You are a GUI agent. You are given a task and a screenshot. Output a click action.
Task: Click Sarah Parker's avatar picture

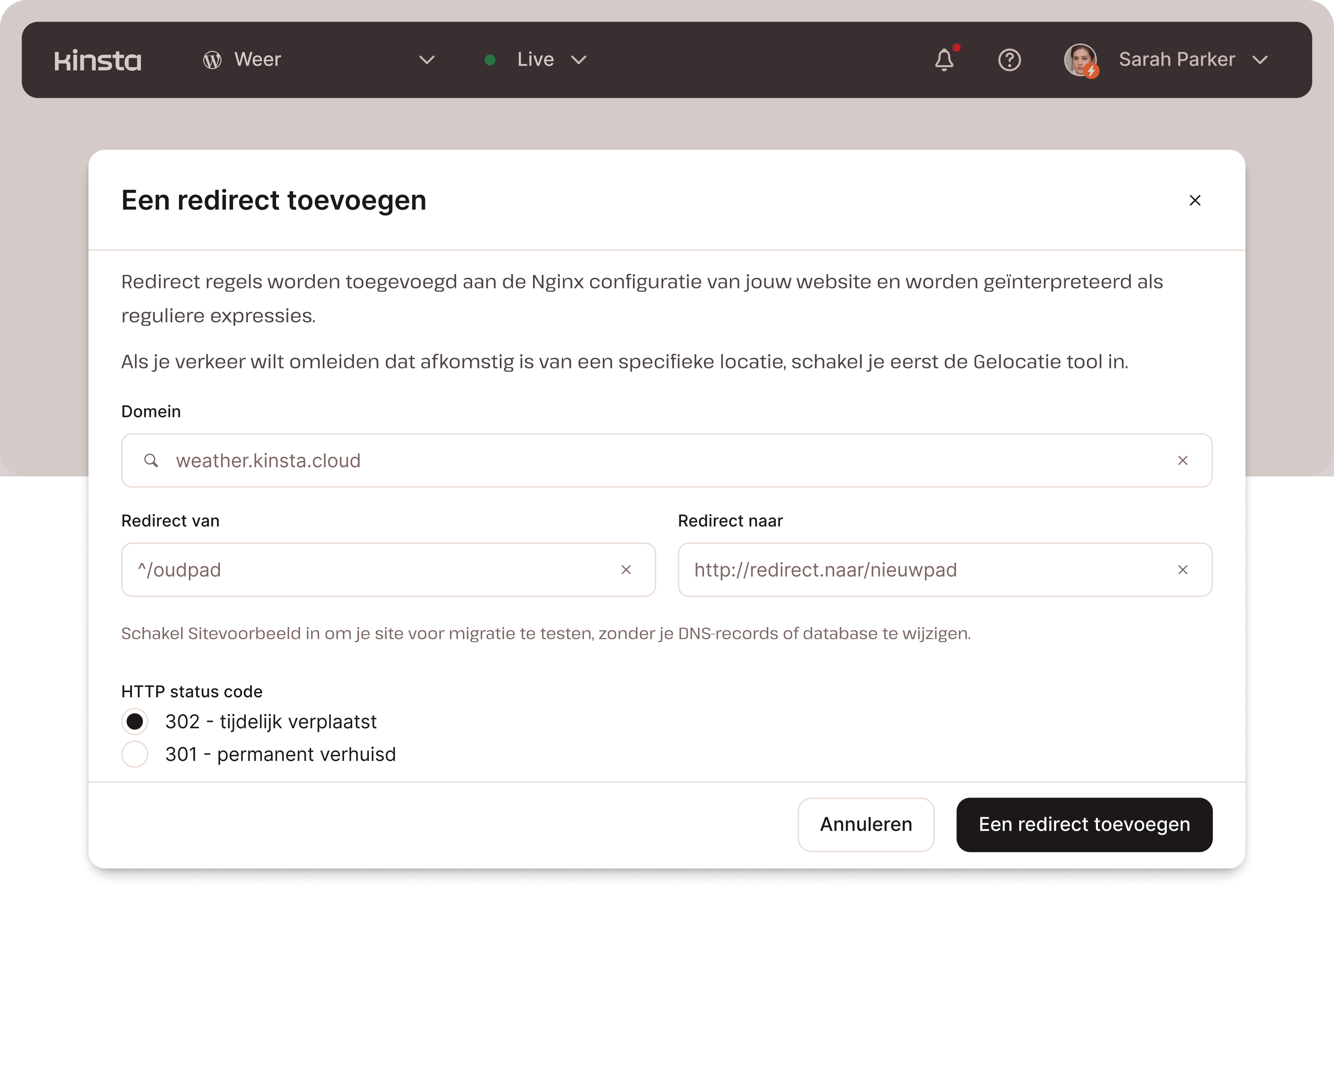[x=1079, y=60]
